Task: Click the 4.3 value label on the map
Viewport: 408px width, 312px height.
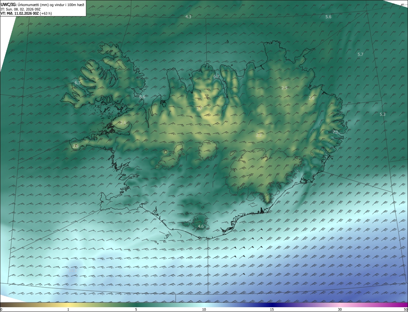Action: [188, 17]
